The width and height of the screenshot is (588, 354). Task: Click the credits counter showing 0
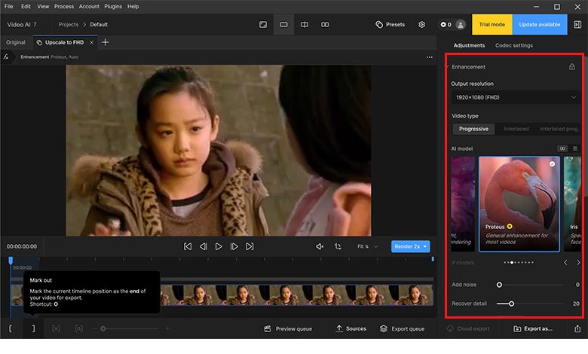[x=446, y=25]
